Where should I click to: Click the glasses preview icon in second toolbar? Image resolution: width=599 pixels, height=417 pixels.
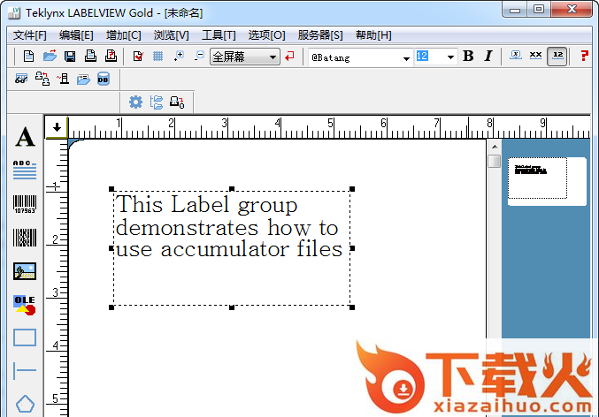pos(21,79)
